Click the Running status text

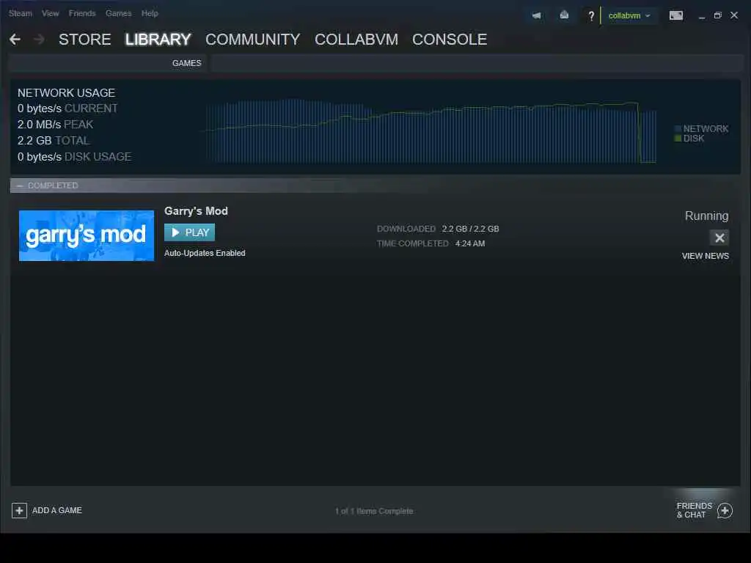tap(706, 216)
